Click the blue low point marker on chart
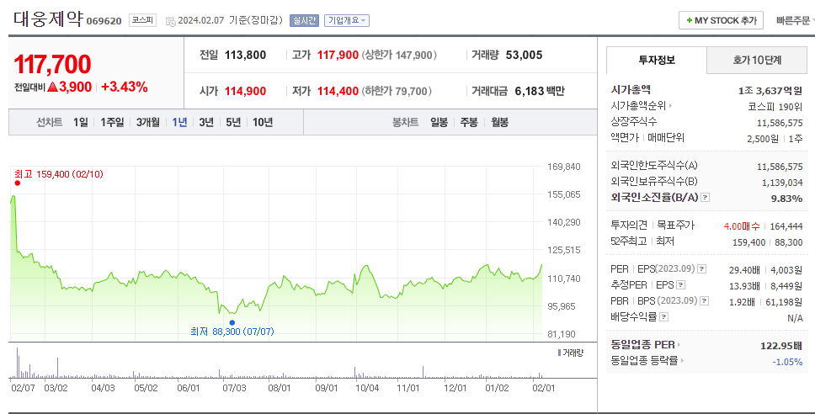Screen dimensions: 815x414 232,322
